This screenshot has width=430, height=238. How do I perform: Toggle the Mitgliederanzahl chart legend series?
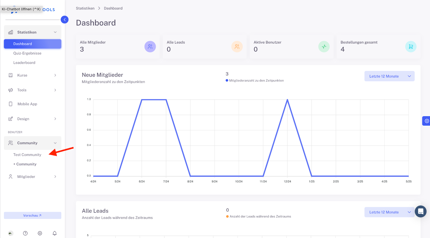(x=255, y=80)
